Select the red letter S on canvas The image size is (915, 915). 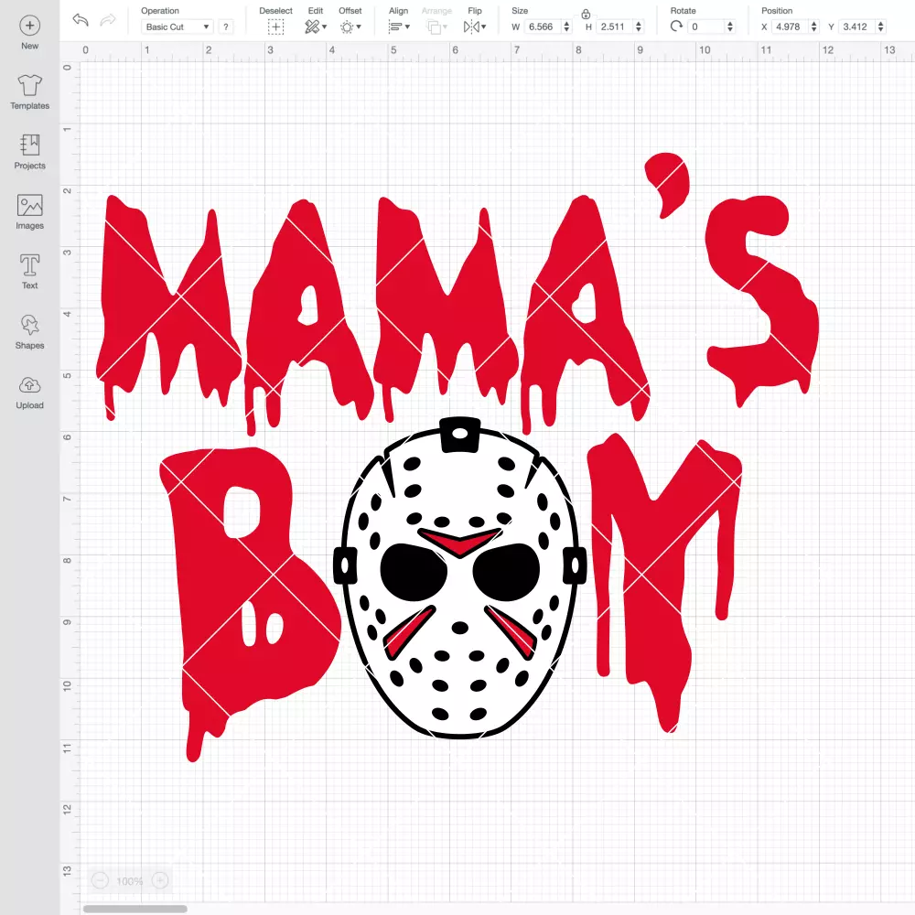coord(761,300)
